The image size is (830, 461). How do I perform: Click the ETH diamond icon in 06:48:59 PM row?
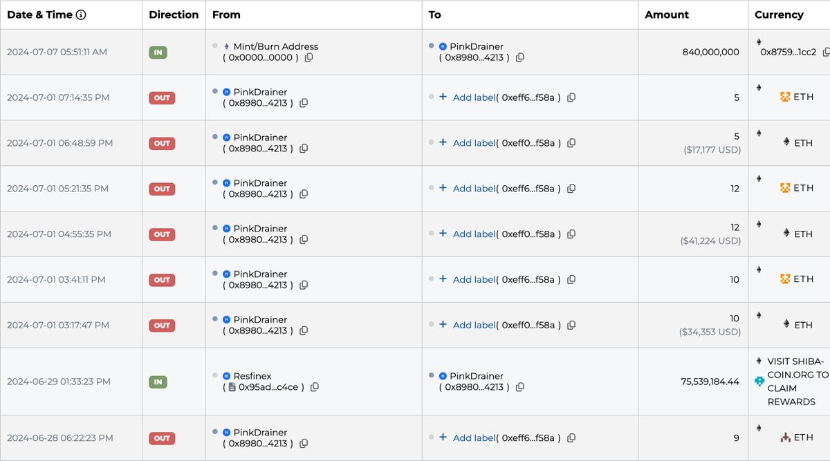point(786,142)
